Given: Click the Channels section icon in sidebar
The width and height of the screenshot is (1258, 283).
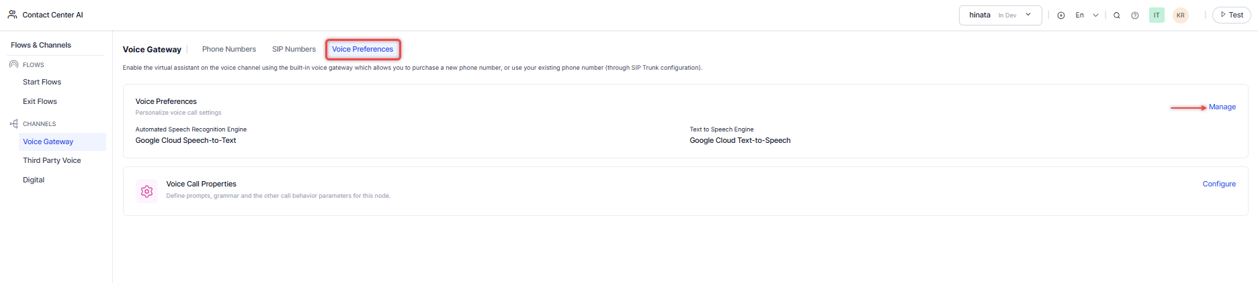Looking at the screenshot, I should [13, 123].
